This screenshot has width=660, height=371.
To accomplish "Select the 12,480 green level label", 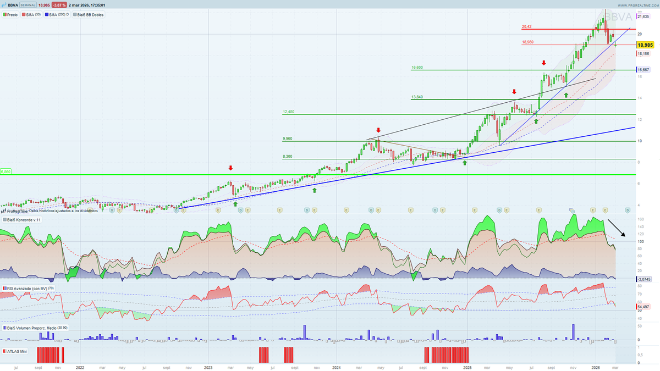I will [288, 112].
